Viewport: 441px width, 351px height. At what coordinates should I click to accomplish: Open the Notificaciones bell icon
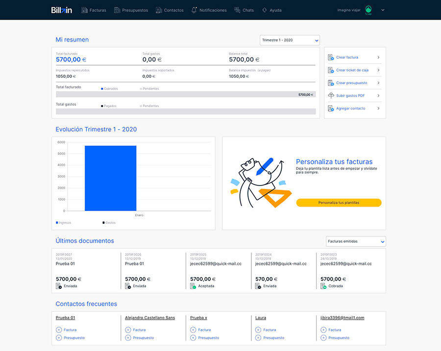(196, 10)
